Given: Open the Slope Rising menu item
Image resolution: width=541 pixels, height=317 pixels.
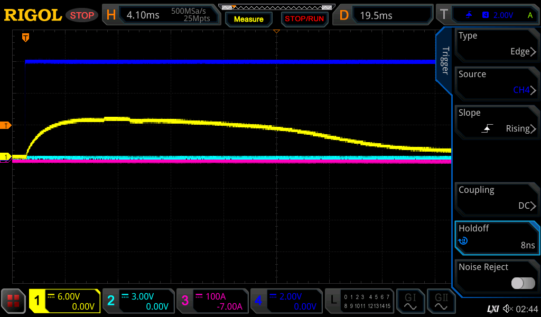Looking at the screenshot, I should tap(497, 121).
